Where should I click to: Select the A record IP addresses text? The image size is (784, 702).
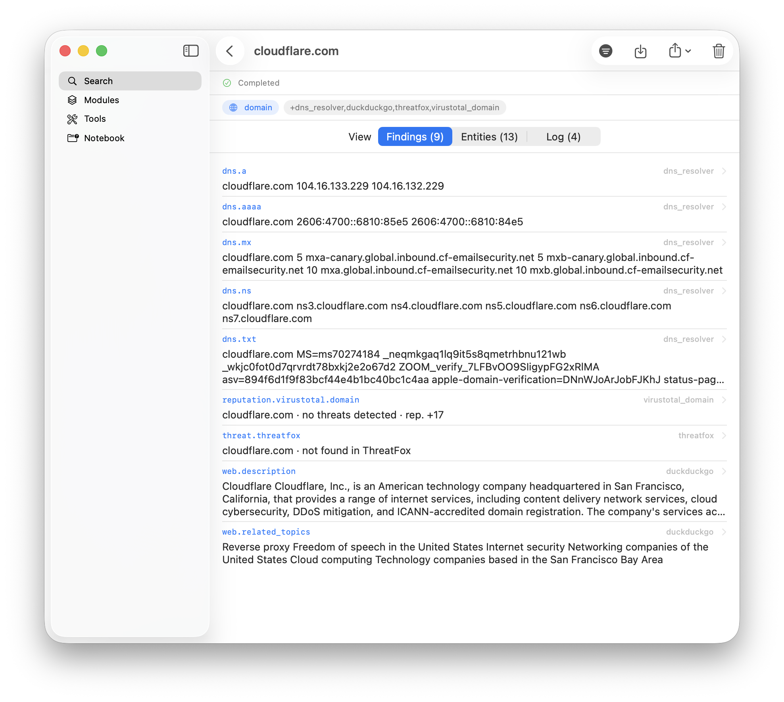point(333,186)
